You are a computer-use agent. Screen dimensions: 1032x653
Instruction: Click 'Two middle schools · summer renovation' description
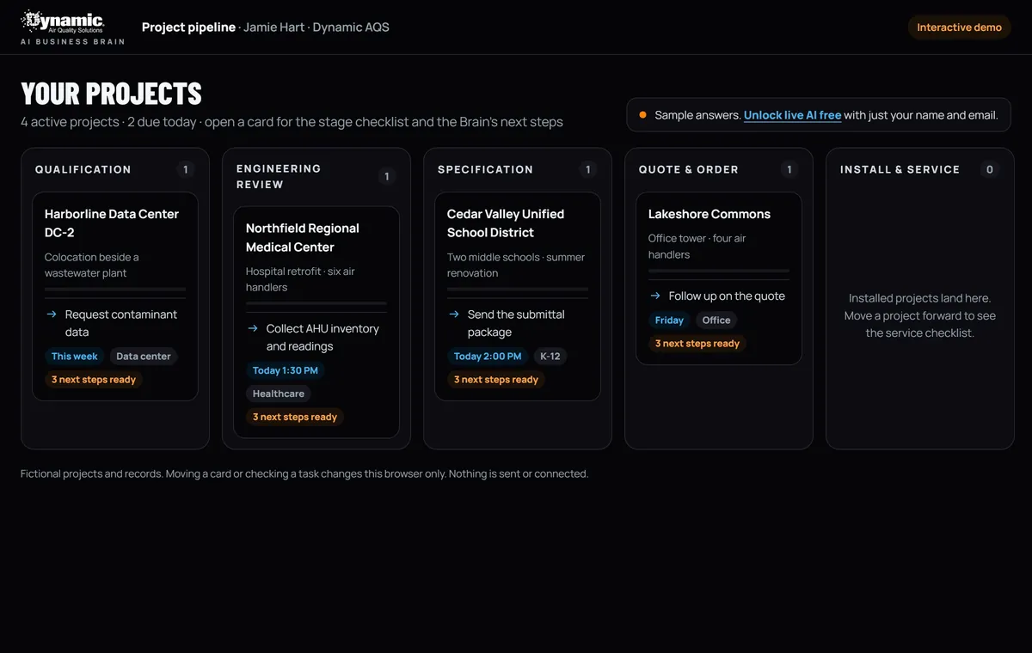pos(516,265)
